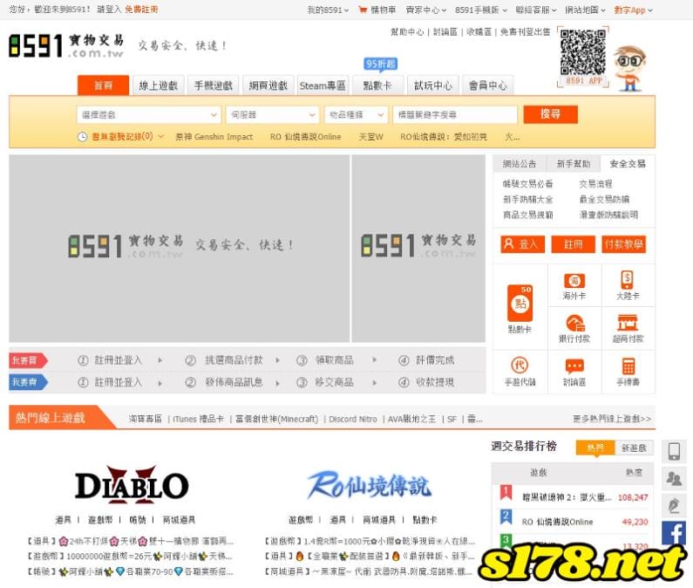This screenshot has height=588, width=693.
Task: Open the 手遊代儲 mobile top-up icon
Action: pyautogui.click(x=520, y=365)
